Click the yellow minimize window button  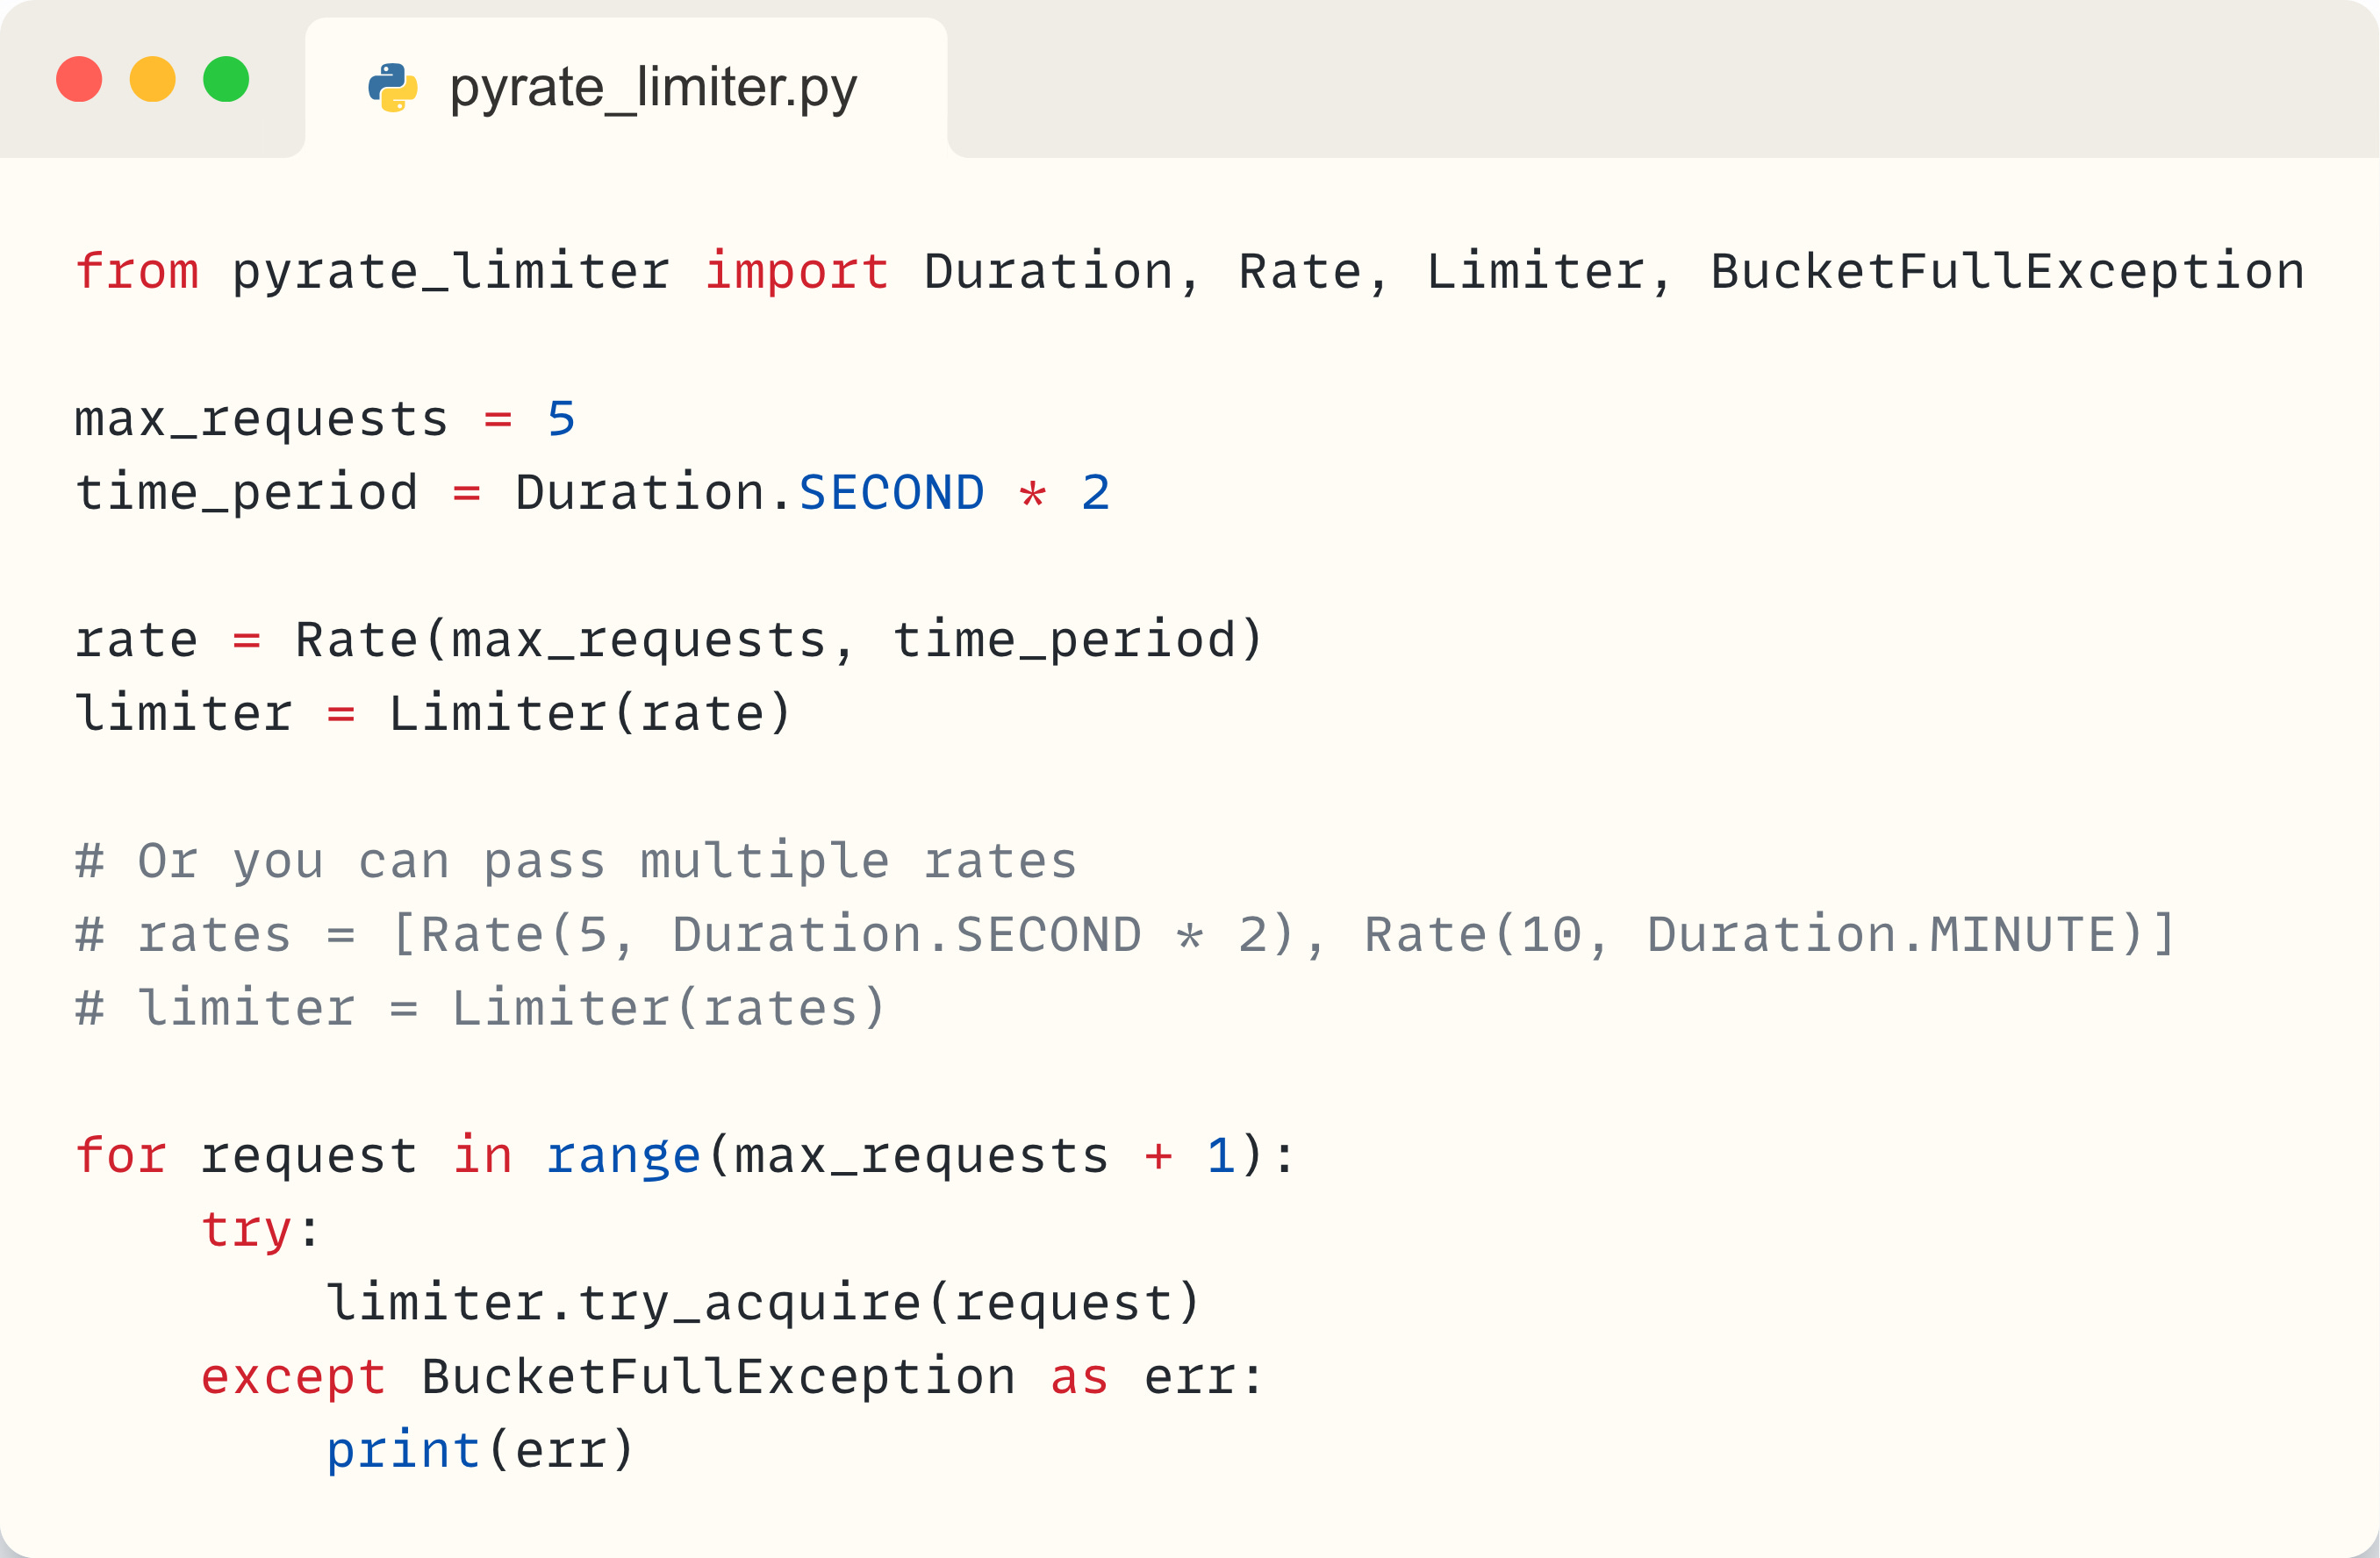tap(153, 79)
